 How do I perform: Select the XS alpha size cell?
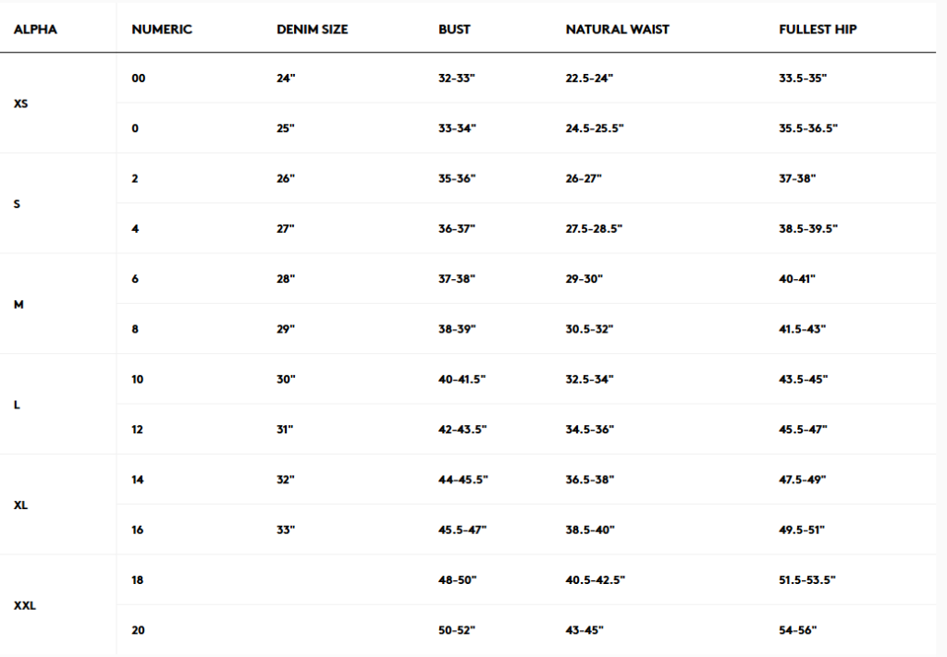coord(21,103)
